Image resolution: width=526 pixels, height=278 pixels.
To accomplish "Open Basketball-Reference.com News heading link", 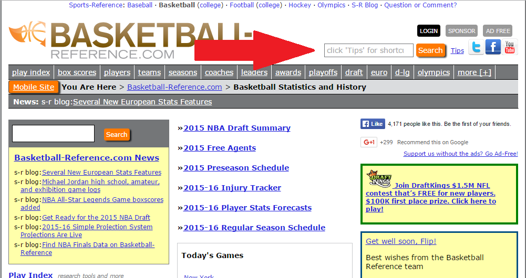I will (x=87, y=158).
